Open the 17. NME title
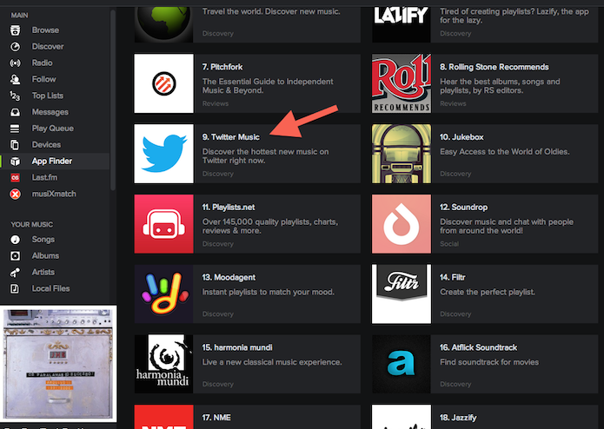This screenshot has height=429, width=604. 216,418
